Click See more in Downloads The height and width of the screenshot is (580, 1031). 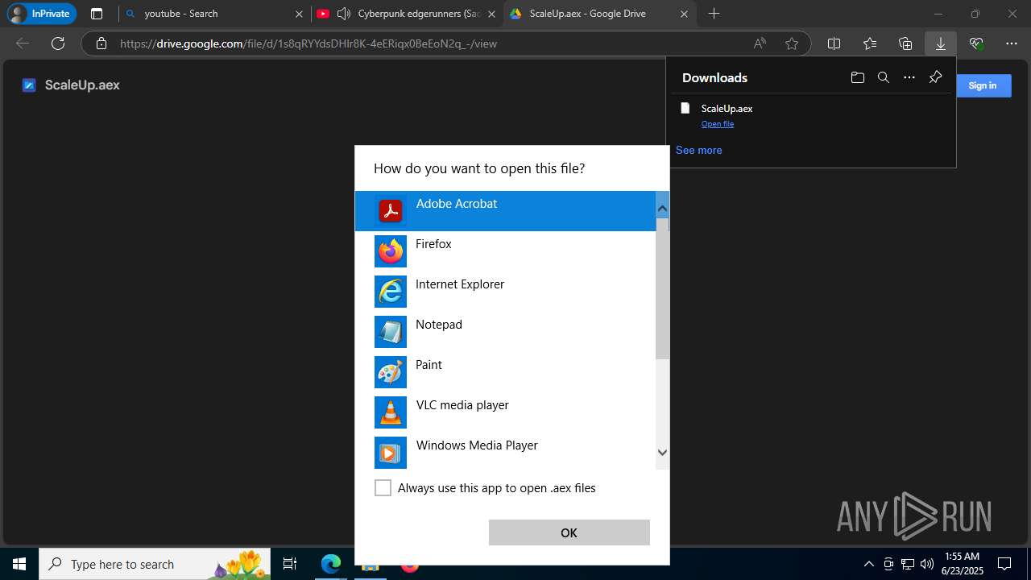699,150
